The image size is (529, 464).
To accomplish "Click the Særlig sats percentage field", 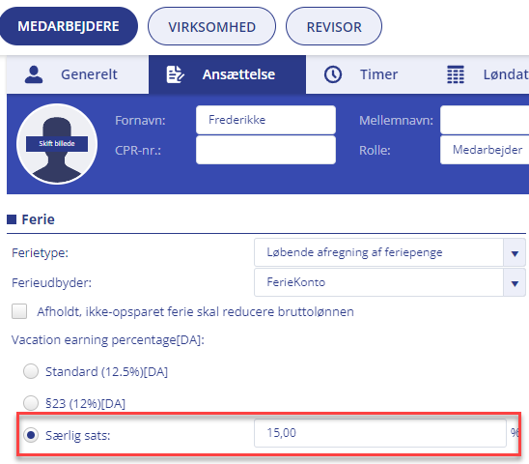I will 380,433.
